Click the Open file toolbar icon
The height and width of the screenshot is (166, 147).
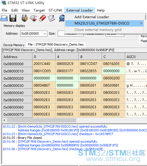tap(4, 18)
